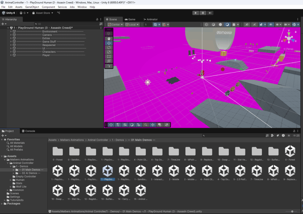Screen dimensions: 303x214
Task: Select the Scale tool
Action: click(x=109, y=52)
